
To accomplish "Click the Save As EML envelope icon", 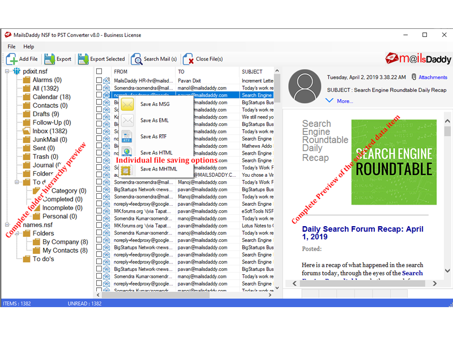I will coord(127,120).
